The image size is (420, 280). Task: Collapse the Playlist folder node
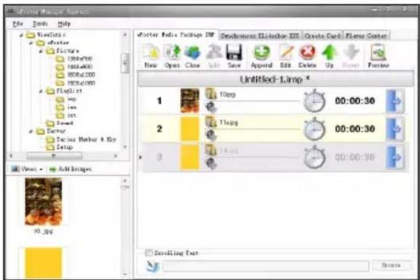point(41,91)
